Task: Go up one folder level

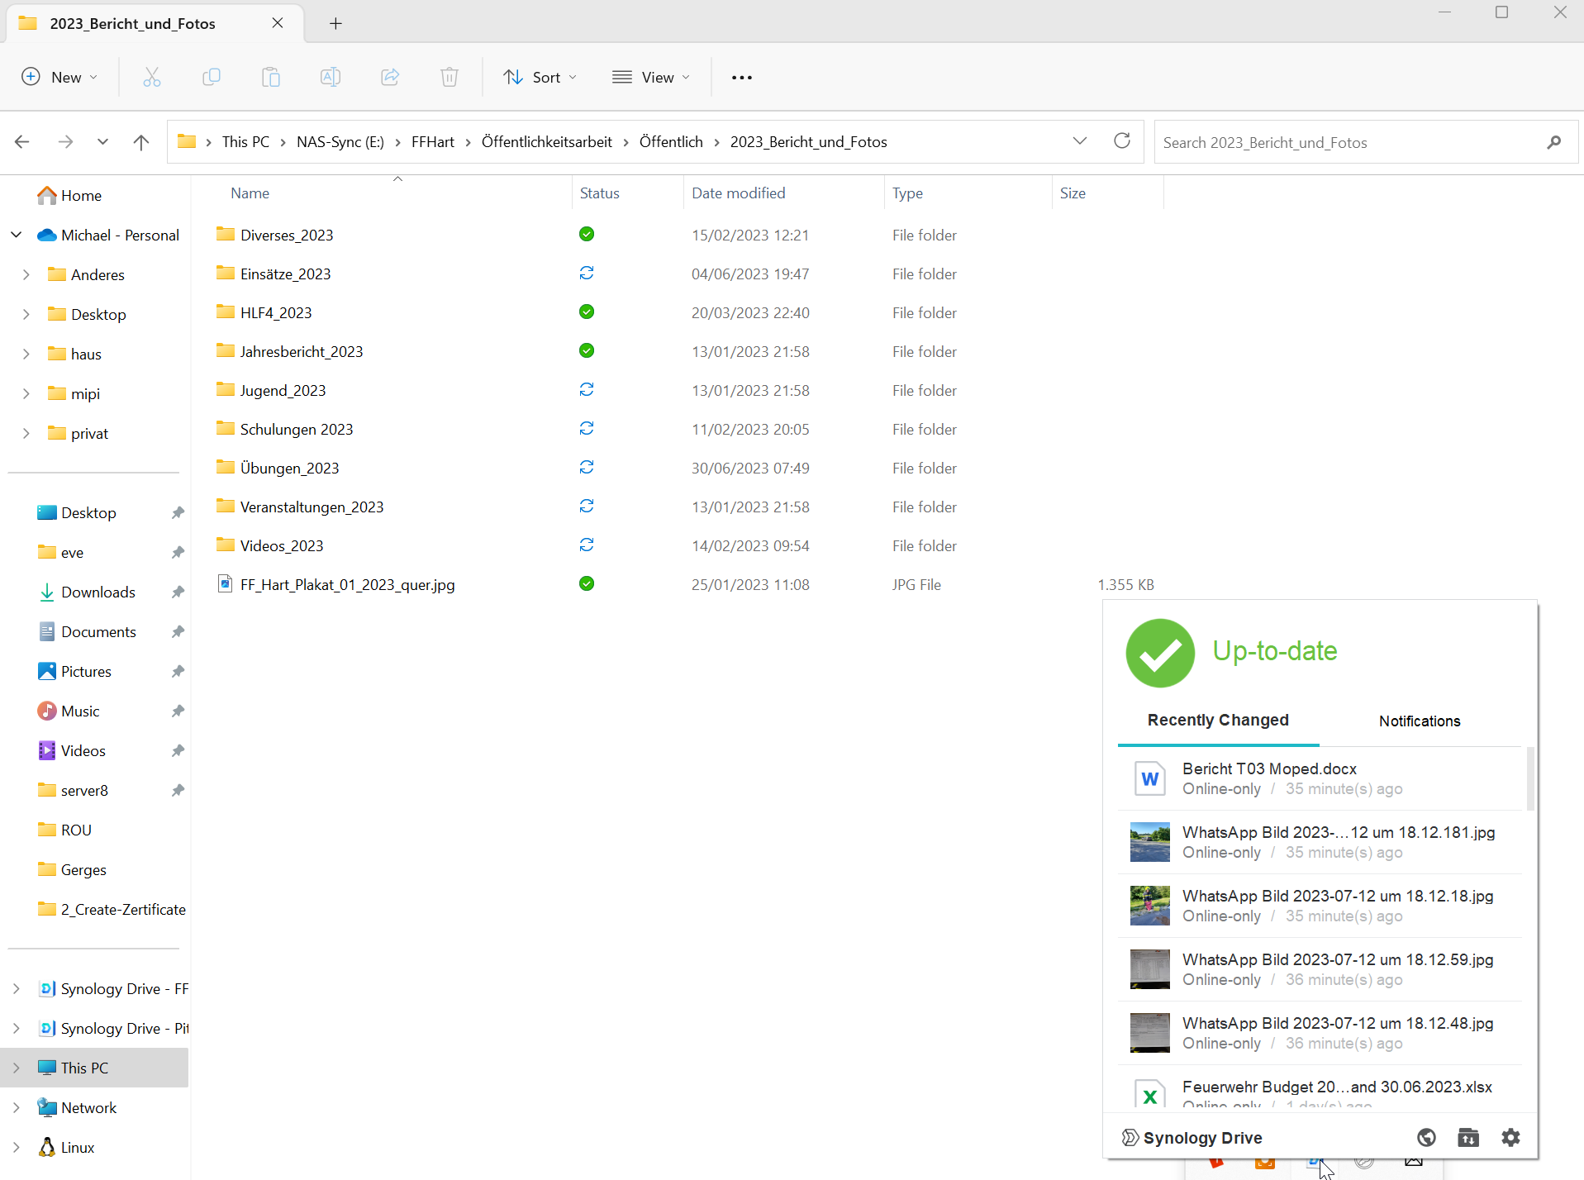Action: tap(141, 142)
